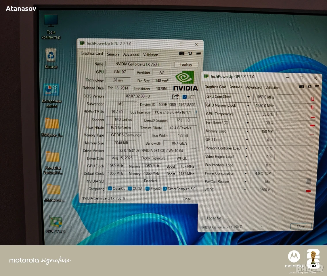Toggle the OpenCL checkbox
Viewport: 327px width, 276px height.
pyautogui.click(x=110, y=188)
